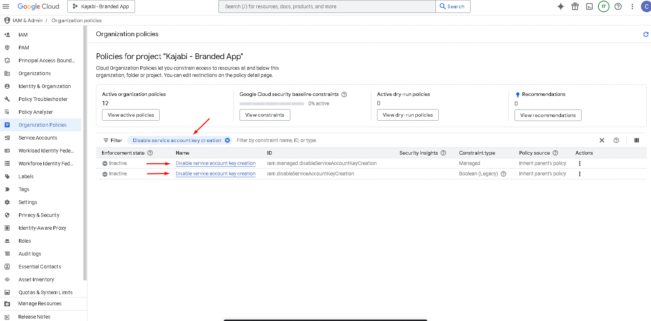Click the blue Search button
Image resolution: width=651 pixels, height=321 pixels.
click(453, 6)
